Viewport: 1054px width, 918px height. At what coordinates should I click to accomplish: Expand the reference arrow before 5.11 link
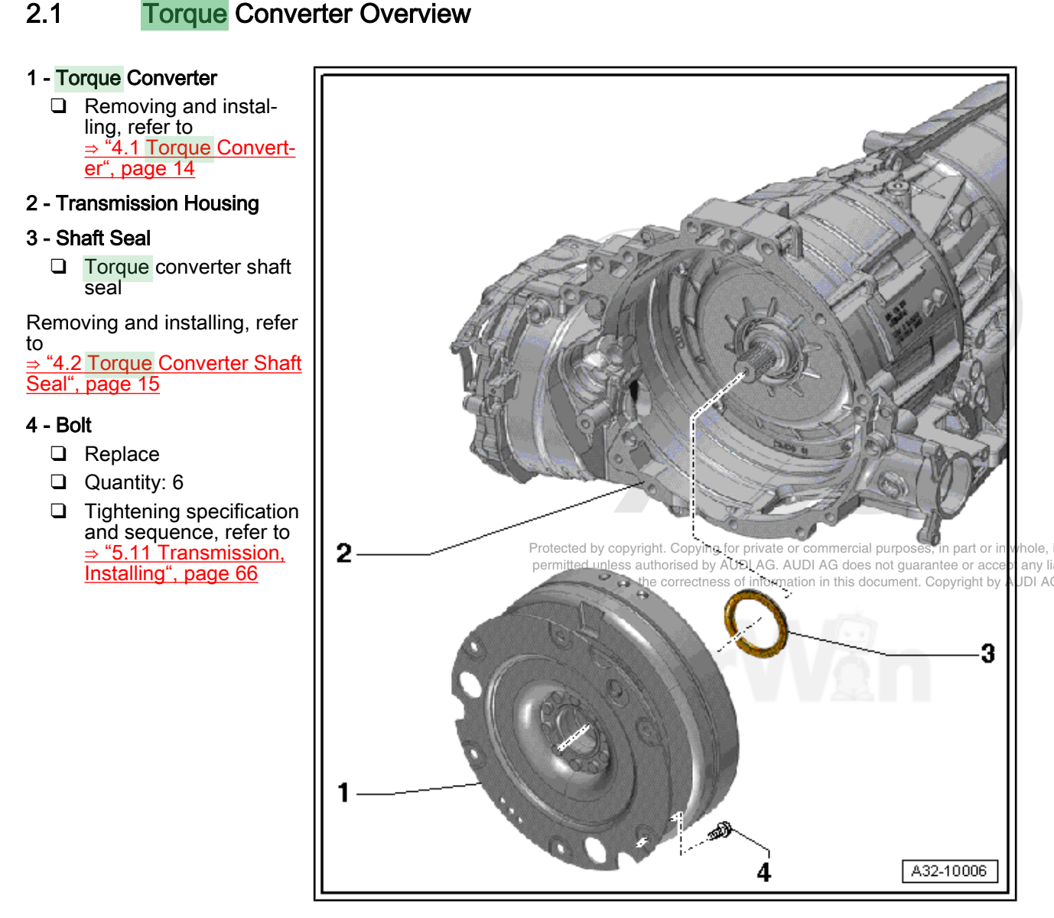(91, 553)
